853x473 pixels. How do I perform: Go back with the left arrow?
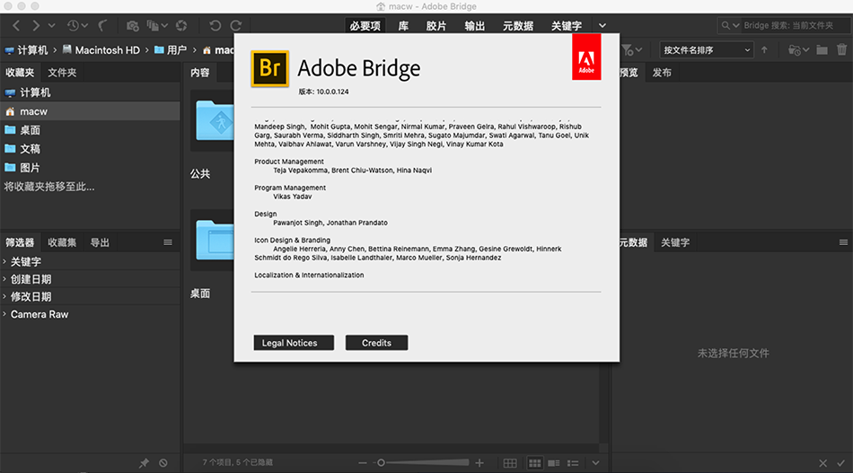point(16,25)
